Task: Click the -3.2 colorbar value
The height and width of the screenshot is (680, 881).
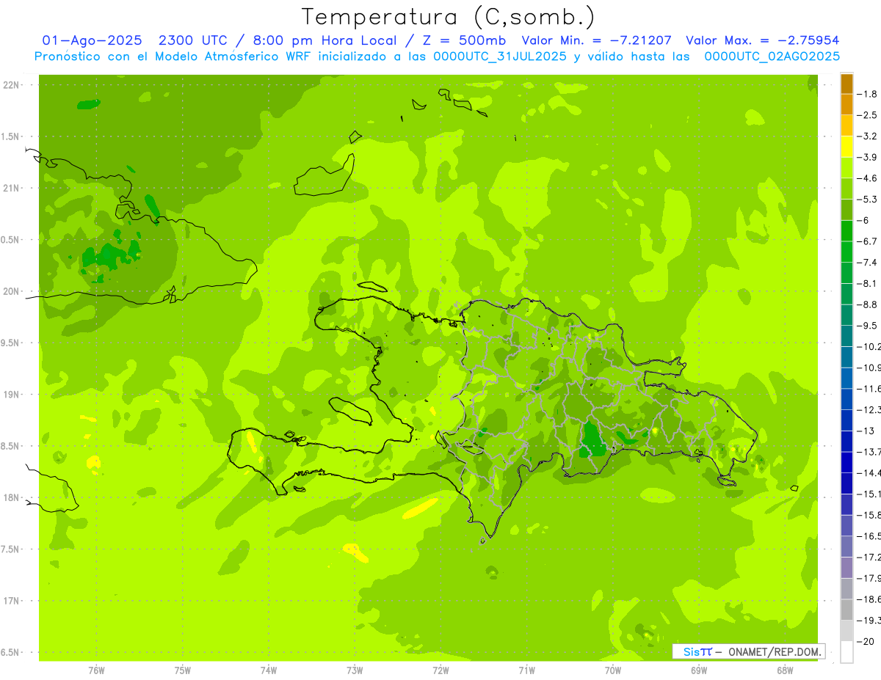Action: (x=868, y=136)
